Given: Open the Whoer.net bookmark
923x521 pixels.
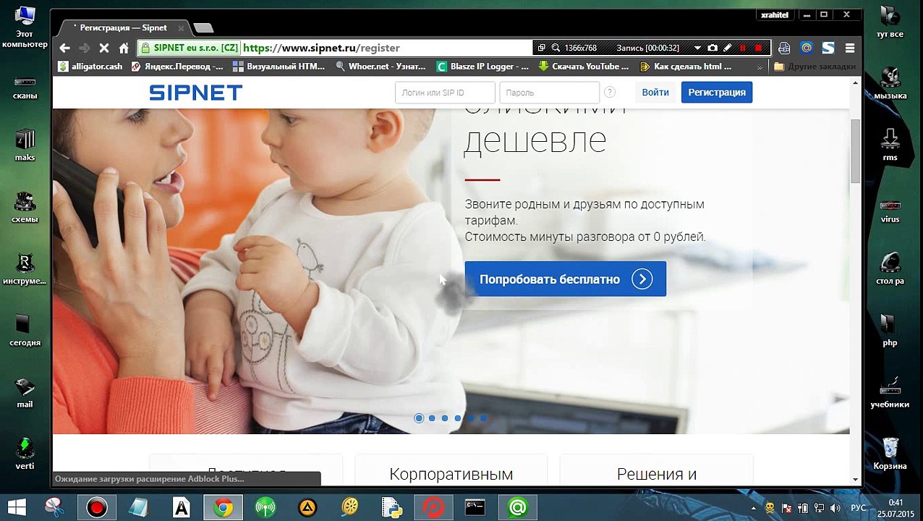Looking at the screenshot, I should click(x=380, y=67).
